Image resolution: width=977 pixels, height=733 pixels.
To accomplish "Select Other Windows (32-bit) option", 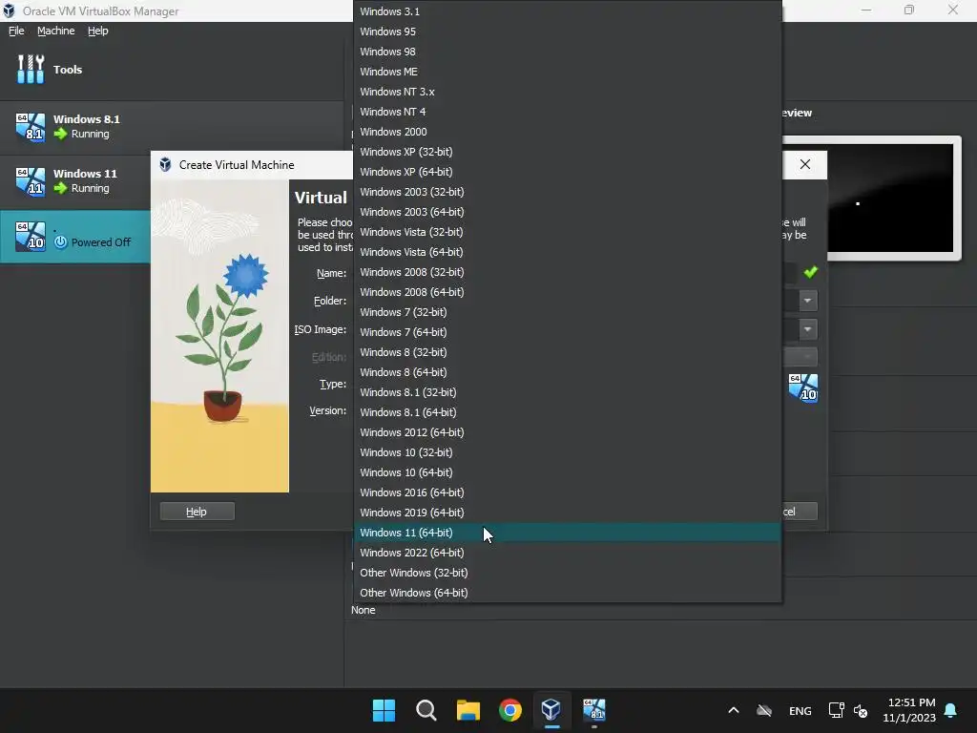I will [x=568, y=573].
